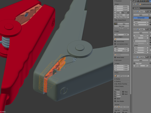Image resolution: width=151 pixels, height=113 pixels.
Task: Enable Sharp overlay checkbox
Action: tap(123, 92)
